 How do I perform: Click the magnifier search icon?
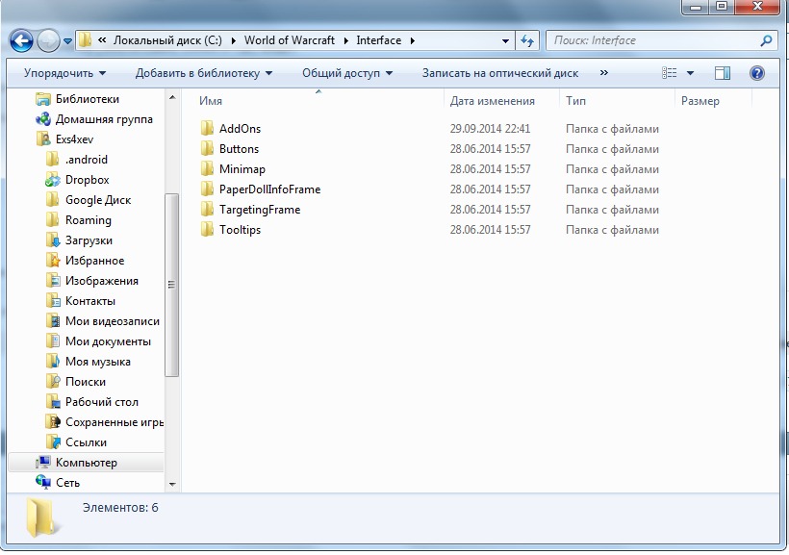pos(766,40)
